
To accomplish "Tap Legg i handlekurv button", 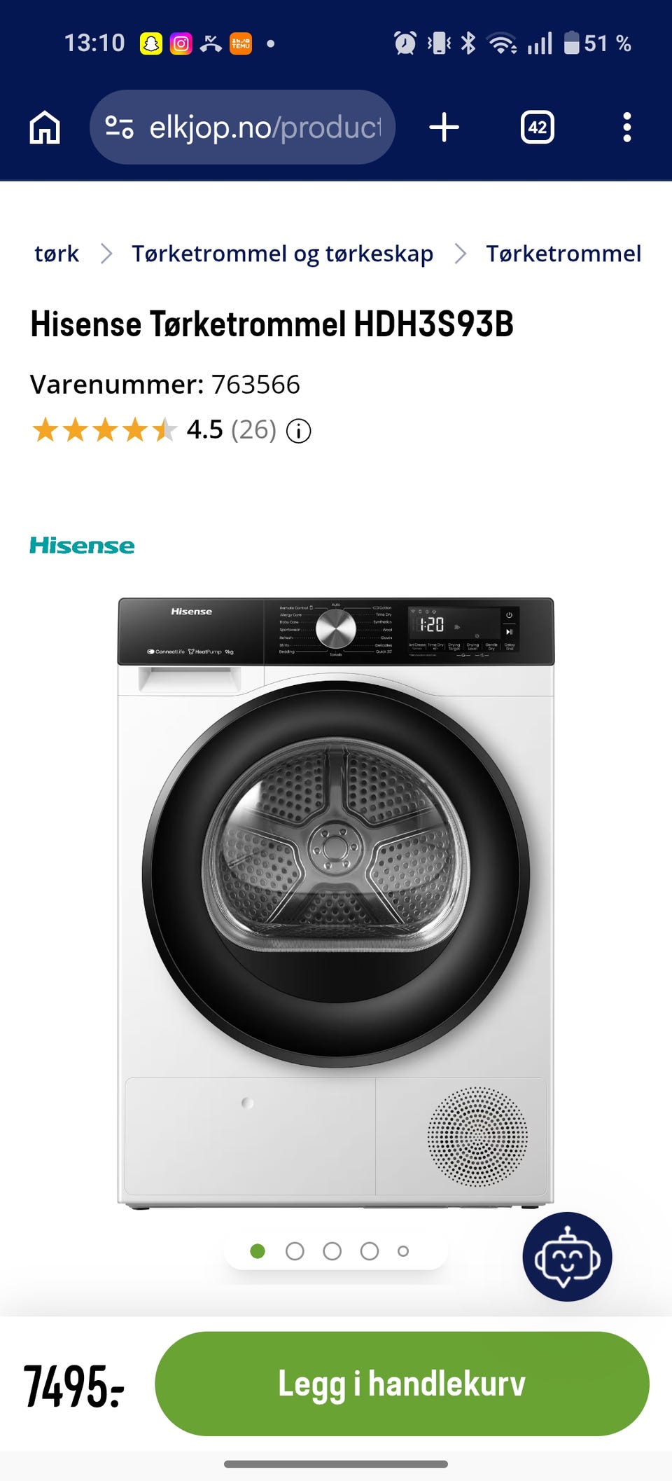I will [402, 1384].
